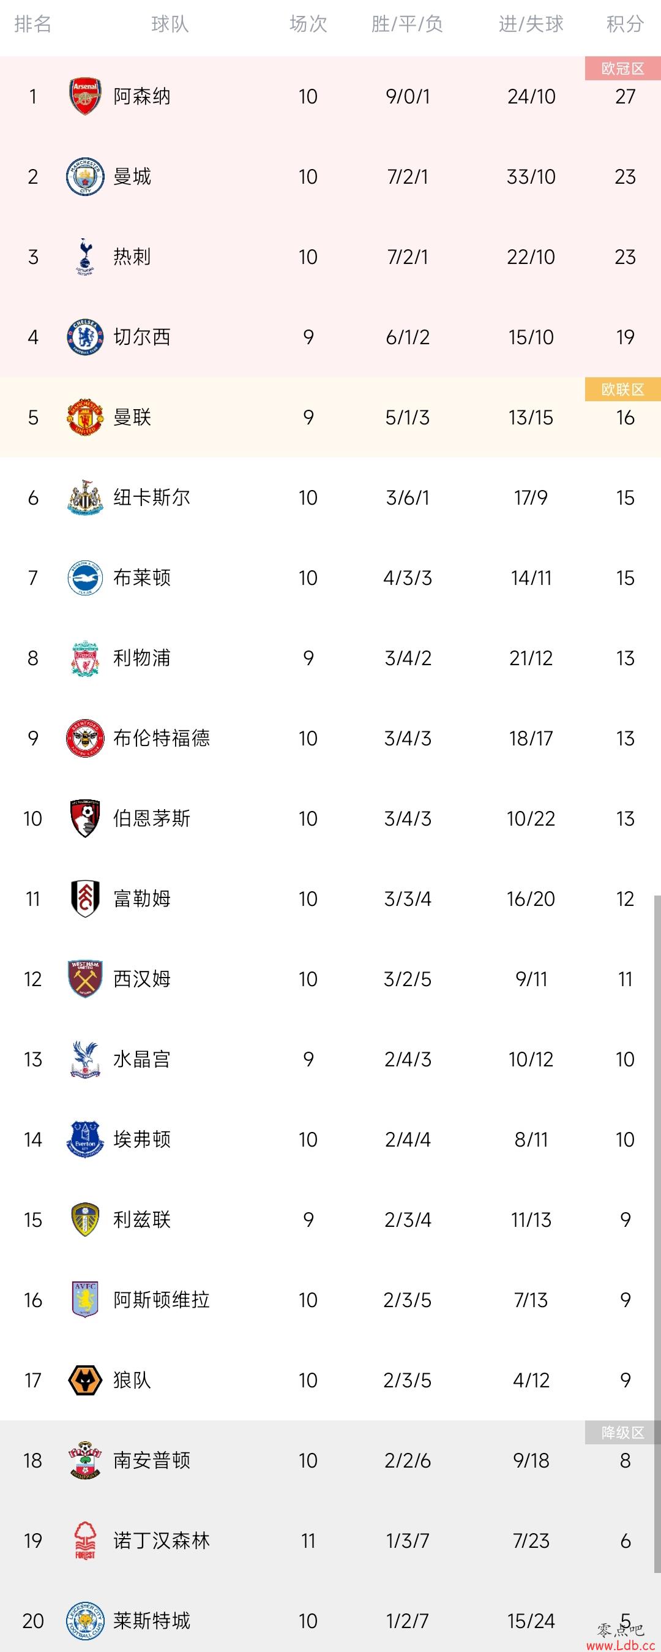
Task: Tap the Chelsea club badge
Action: (x=84, y=337)
